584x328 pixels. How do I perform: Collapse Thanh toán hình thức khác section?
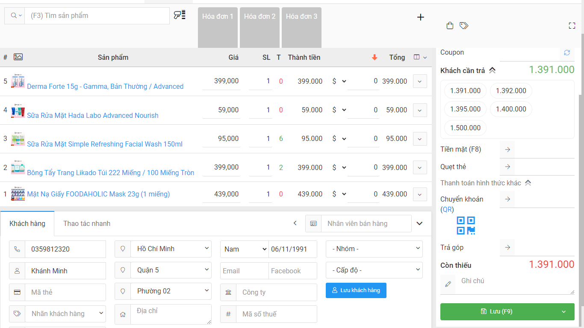[528, 183]
